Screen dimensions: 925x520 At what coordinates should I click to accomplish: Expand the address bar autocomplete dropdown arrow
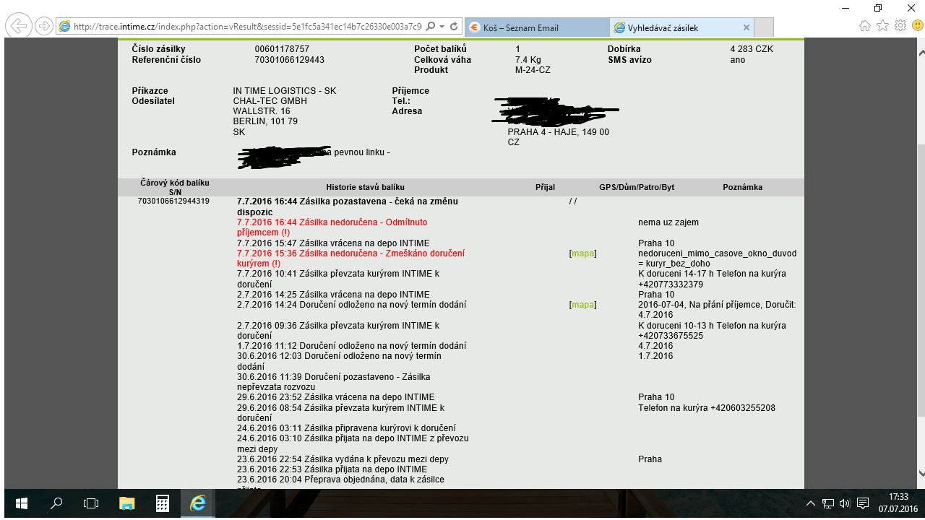coord(442,27)
